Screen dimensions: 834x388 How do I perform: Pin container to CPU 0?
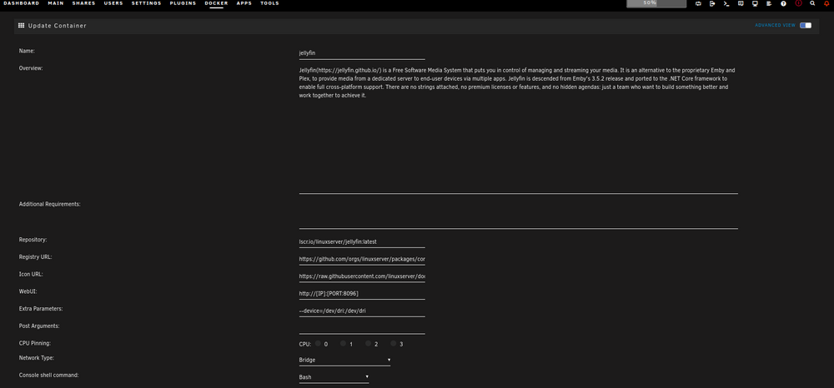(318, 343)
